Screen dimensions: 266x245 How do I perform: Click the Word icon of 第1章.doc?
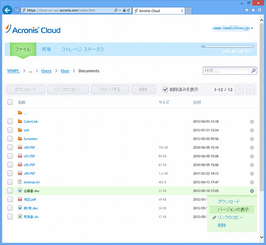pos(20,208)
